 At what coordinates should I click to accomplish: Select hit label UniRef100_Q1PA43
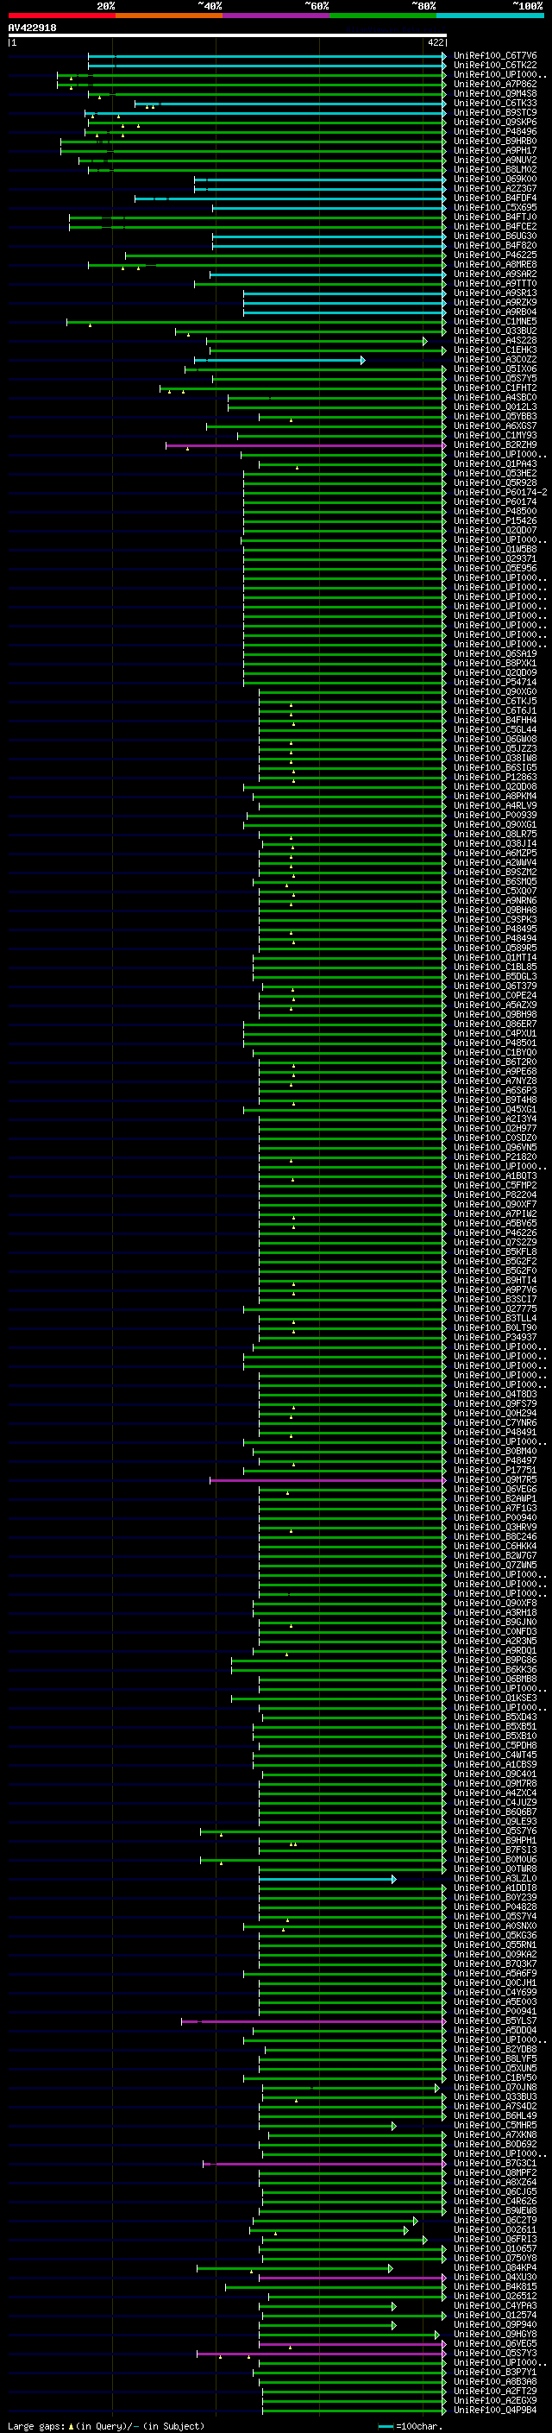[x=495, y=463]
